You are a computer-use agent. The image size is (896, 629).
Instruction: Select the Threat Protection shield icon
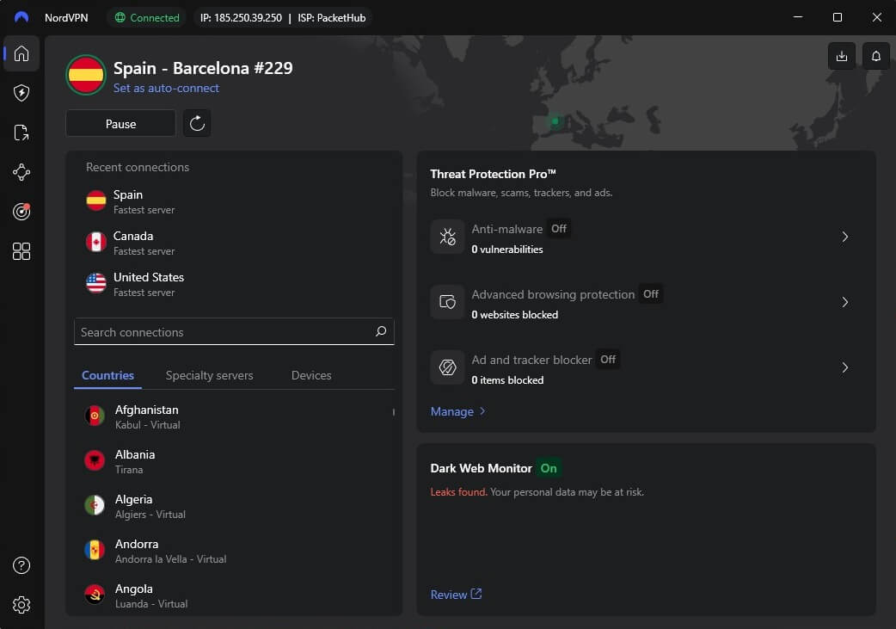click(x=21, y=93)
